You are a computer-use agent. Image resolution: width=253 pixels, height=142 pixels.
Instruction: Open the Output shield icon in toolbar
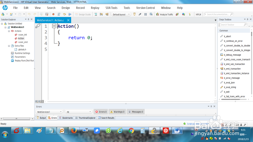point(134,14)
